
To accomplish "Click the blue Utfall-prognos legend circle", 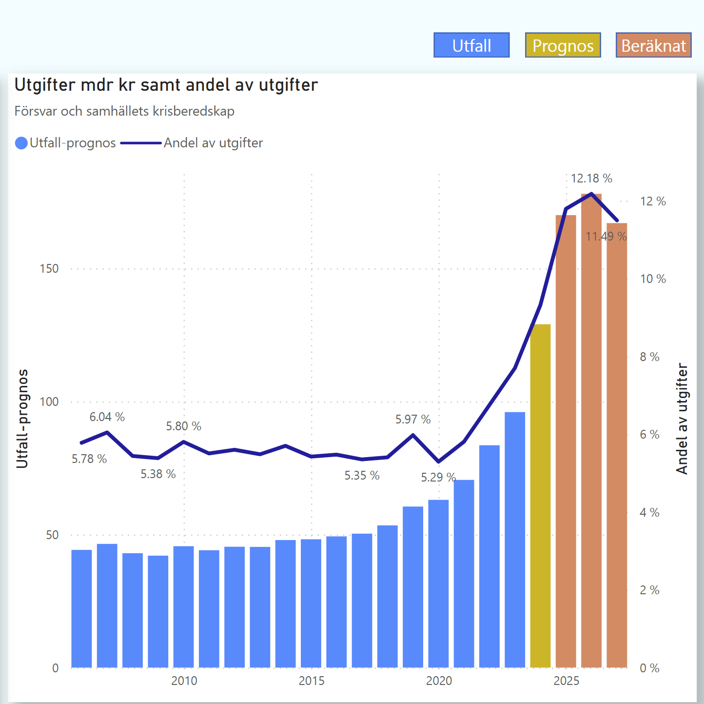I will (x=21, y=143).
